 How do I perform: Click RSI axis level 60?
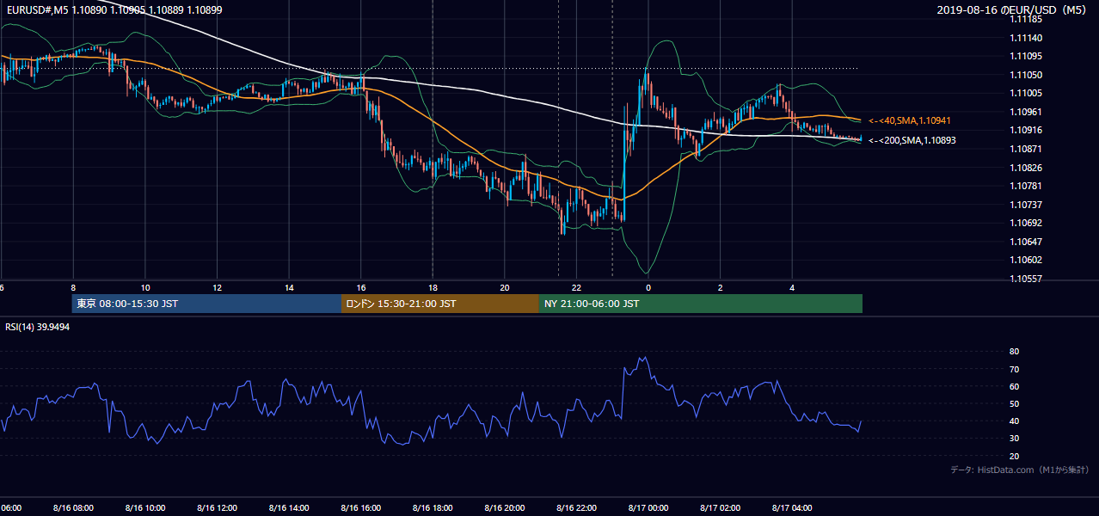tap(1014, 386)
